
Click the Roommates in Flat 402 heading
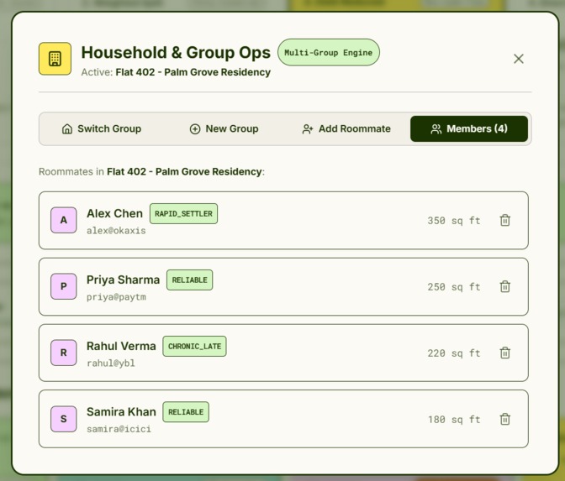[x=151, y=171]
